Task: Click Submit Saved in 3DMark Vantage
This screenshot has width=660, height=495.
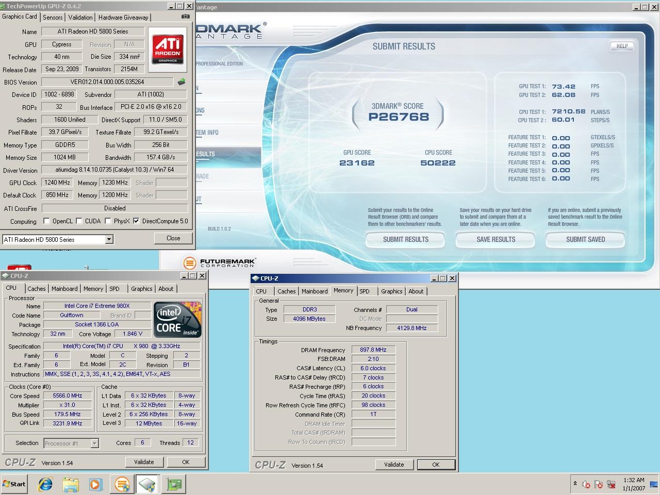Action: (x=586, y=239)
